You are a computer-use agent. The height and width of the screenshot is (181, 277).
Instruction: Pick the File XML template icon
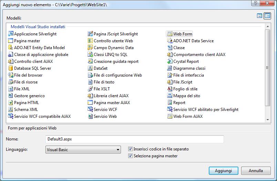(x=11, y=89)
